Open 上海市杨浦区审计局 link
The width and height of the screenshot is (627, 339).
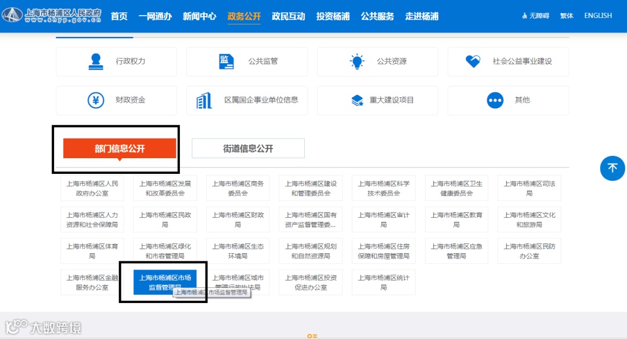point(384,220)
